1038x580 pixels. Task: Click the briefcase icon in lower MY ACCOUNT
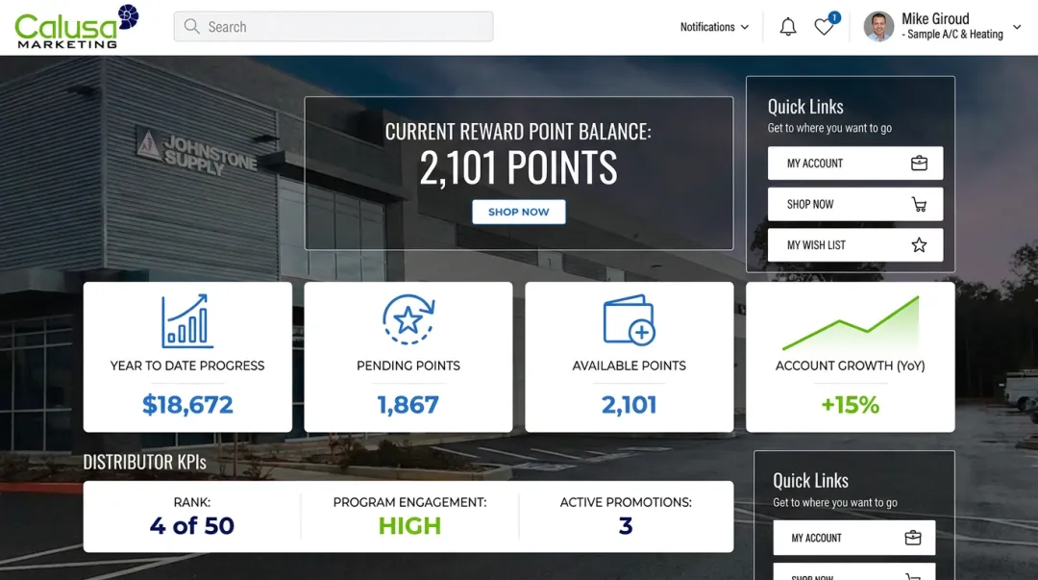tap(913, 538)
